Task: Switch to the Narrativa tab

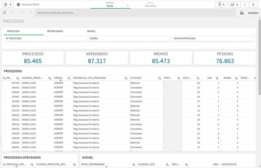Action: tap(150, 4)
